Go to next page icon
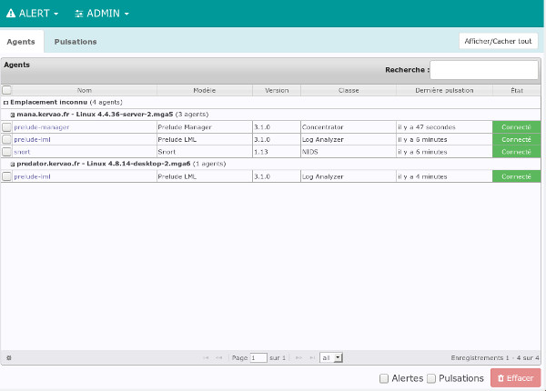Screen dimensions: 546x391 298,358
